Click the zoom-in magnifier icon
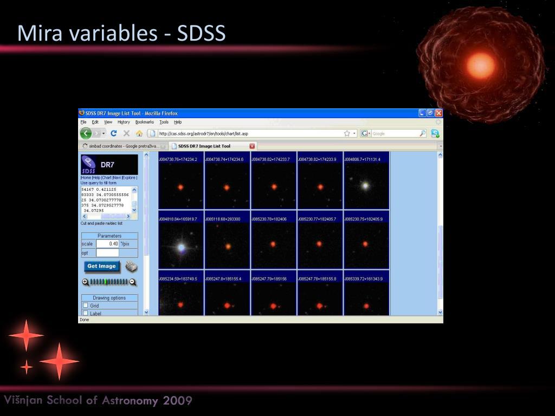 (x=85, y=282)
